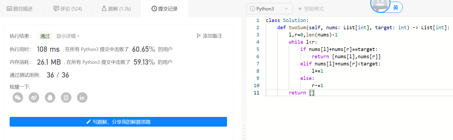Click the 英 input method icon
Screen dimensions: 453x140
coord(396,8)
